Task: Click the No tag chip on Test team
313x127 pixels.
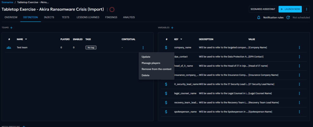Action: tap(90, 47)
